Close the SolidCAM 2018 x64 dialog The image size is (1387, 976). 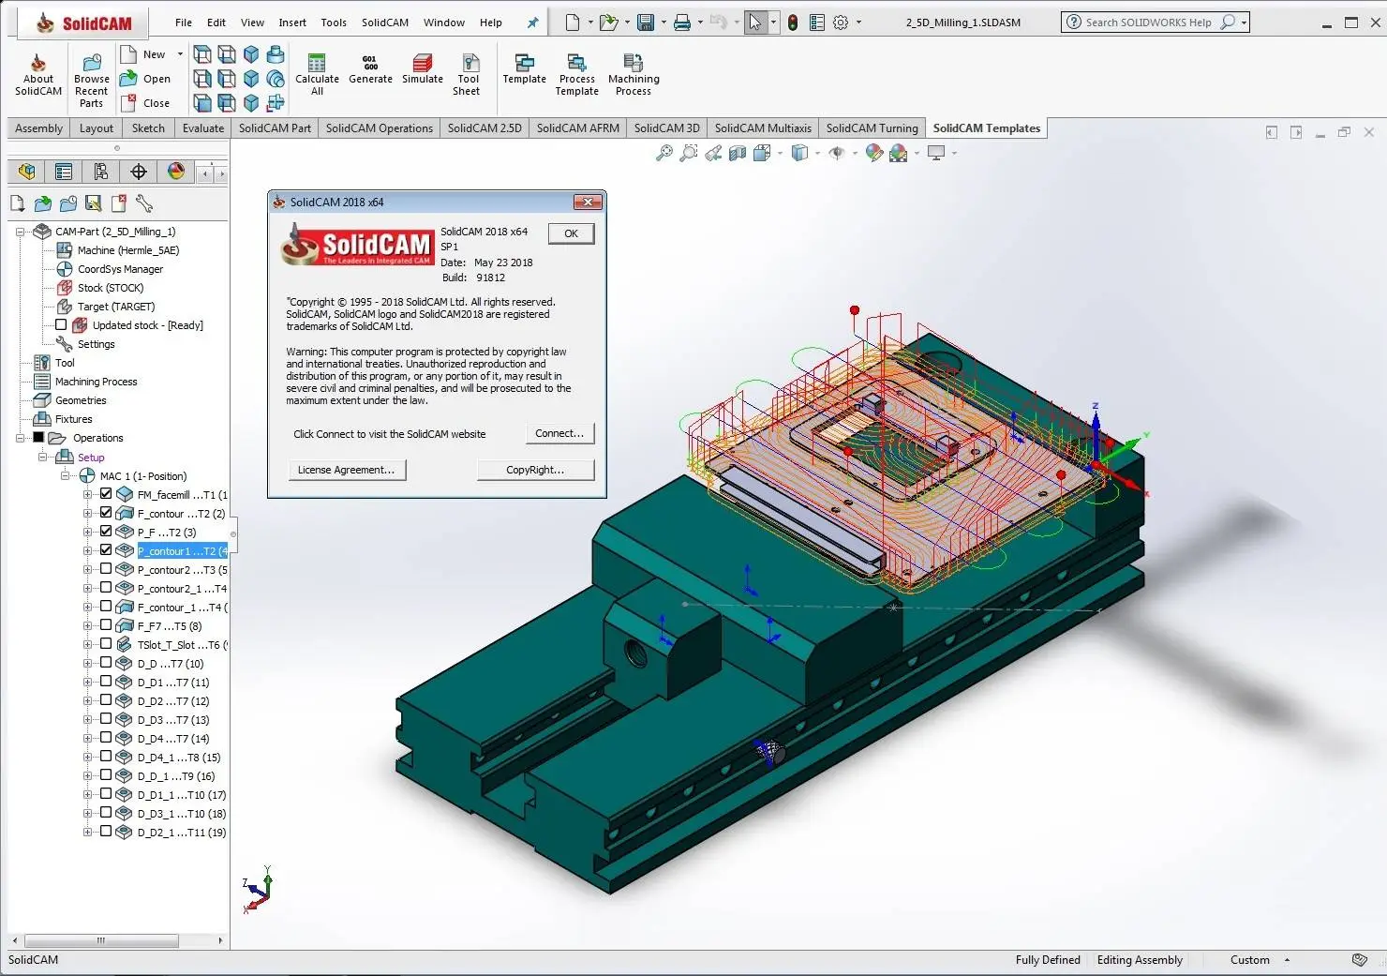[x=588, y=202]
